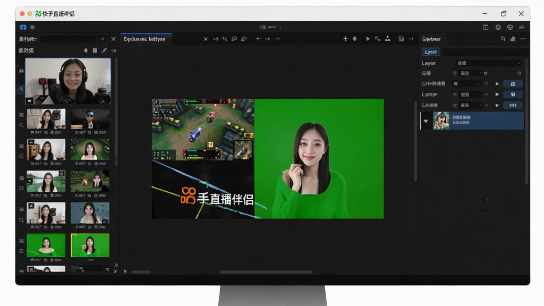Click the square icon in the library header
Image resolution: width=544 pixels, height=306 pixels.
point(95,50)
